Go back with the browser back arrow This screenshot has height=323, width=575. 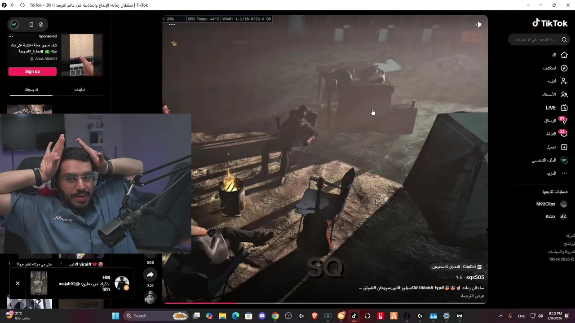pos(12,5)
